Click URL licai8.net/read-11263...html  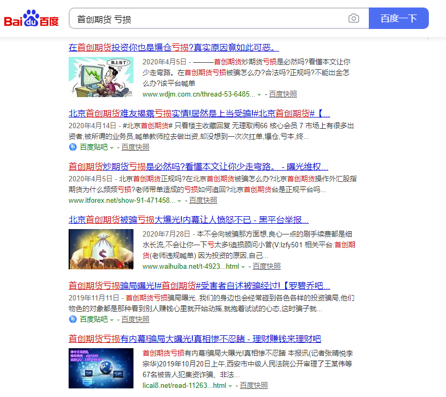(x=184, y=385)
